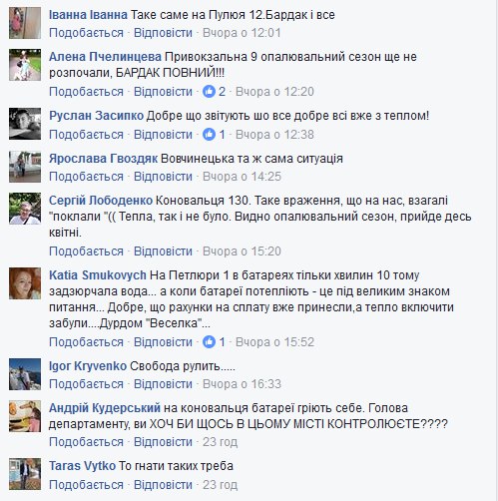The width and height of the screenshot is (498, 501).
Task: Reply to Taras Vytko's comment via Відповісти
Action: tap(163, 485)
